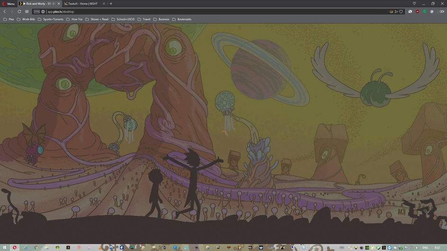Open the School+USCIS bookmarks folder
The height and width of the screenshot is (251, 447).
pyautogui.click(x=123, y=19)
